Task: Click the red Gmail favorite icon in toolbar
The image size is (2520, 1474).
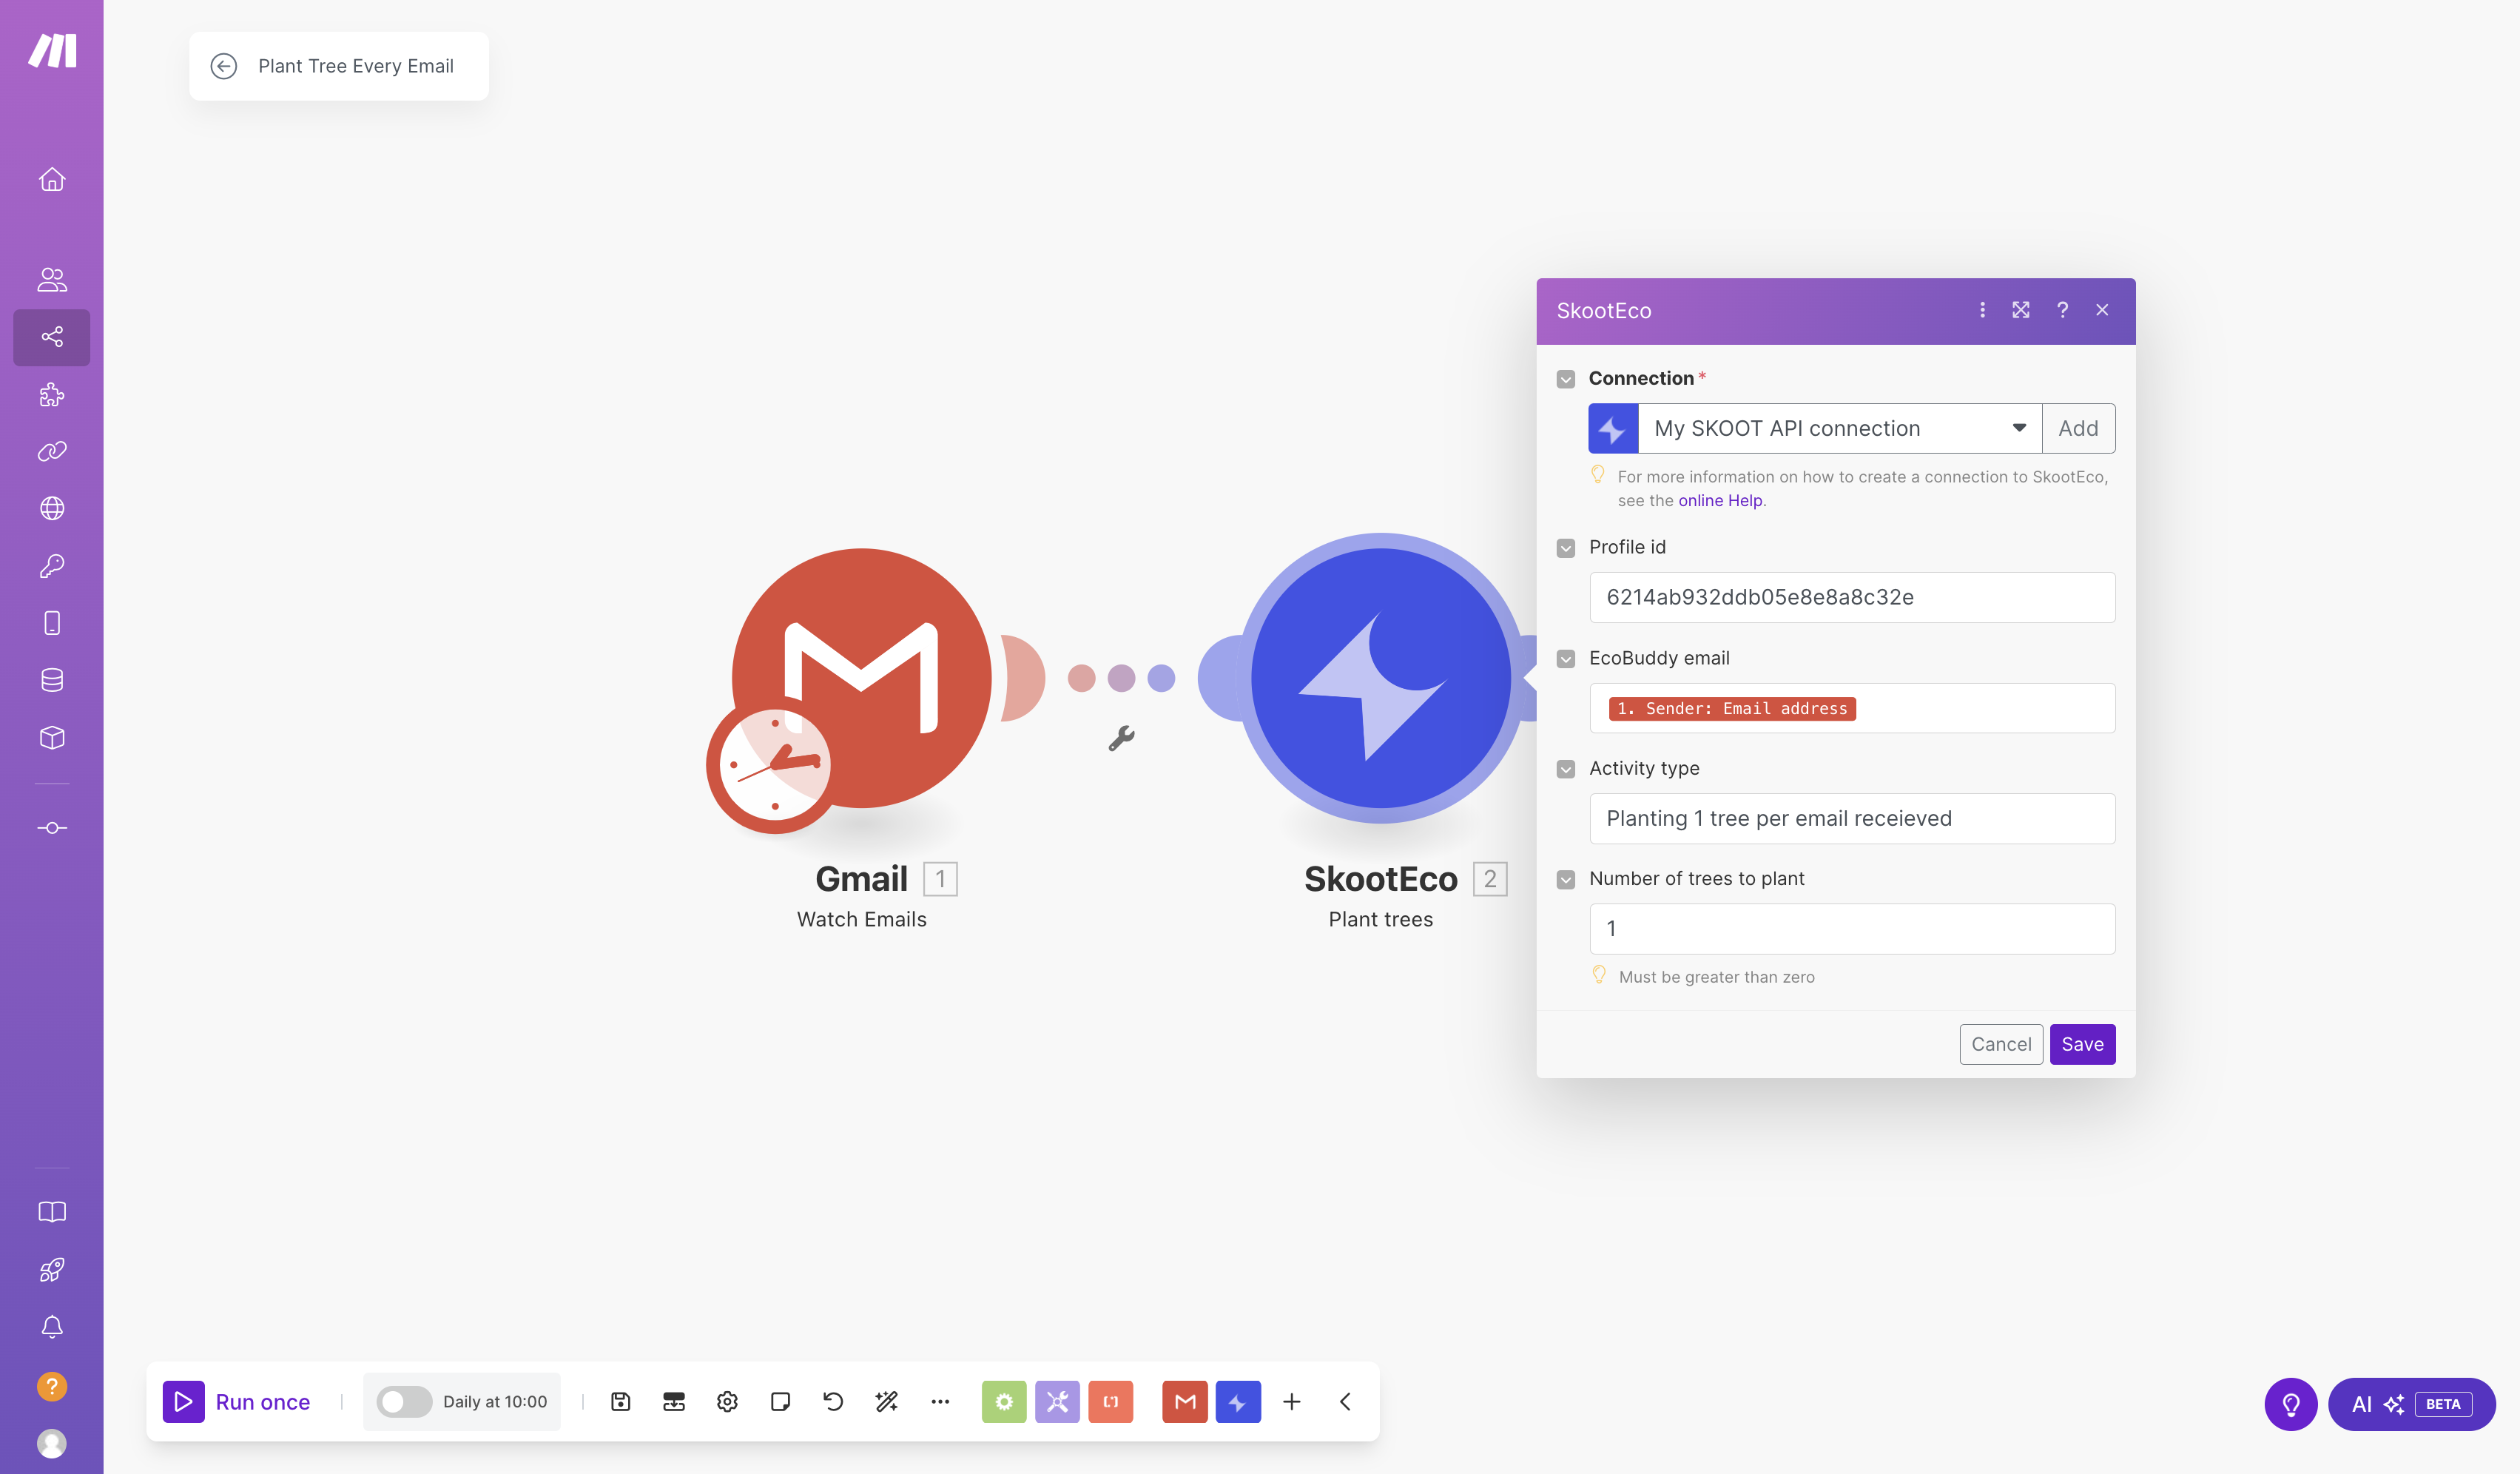Action: 1185,1401
